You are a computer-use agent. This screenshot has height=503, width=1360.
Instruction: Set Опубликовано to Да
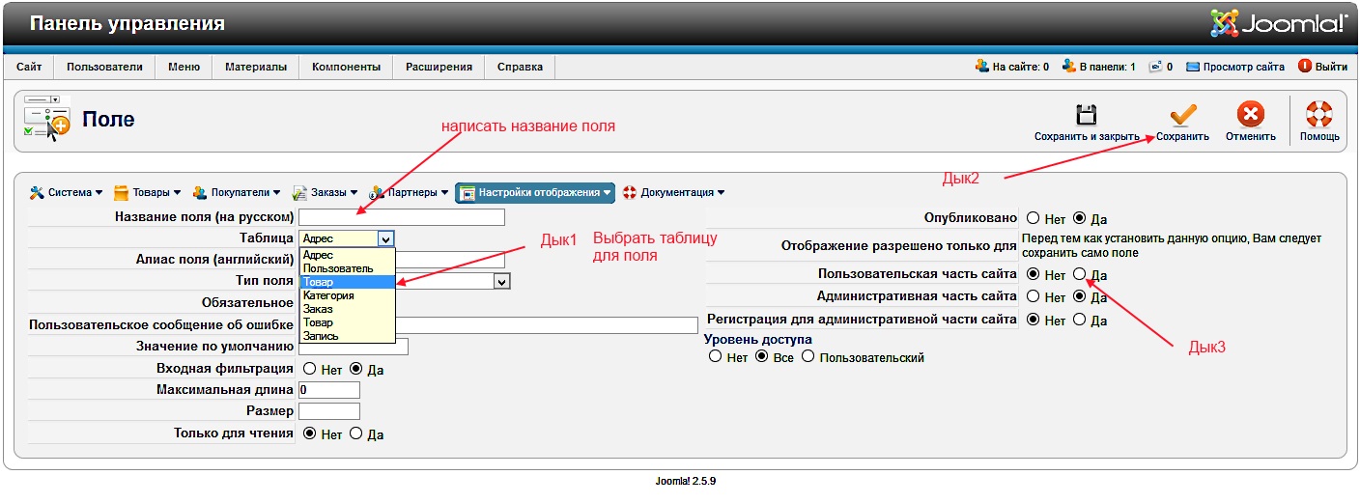click(x=1079, y=218)
